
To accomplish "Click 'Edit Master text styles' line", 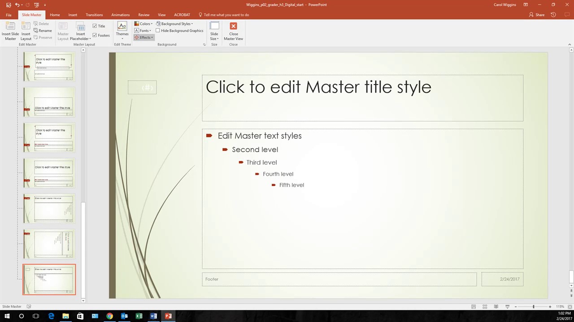I will point(260,136).
